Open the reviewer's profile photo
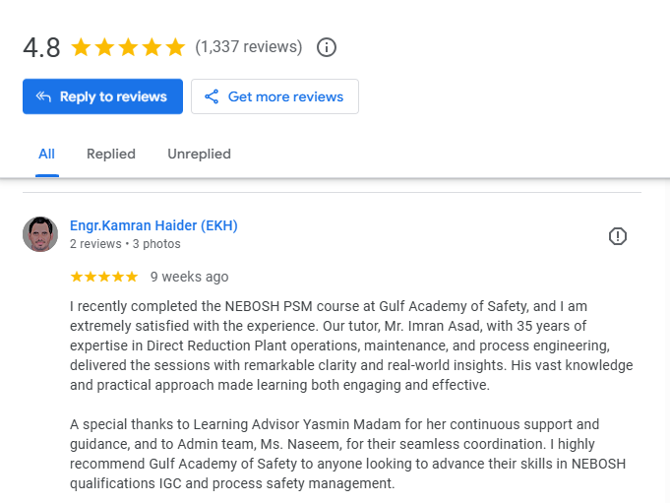 (40, 234)
